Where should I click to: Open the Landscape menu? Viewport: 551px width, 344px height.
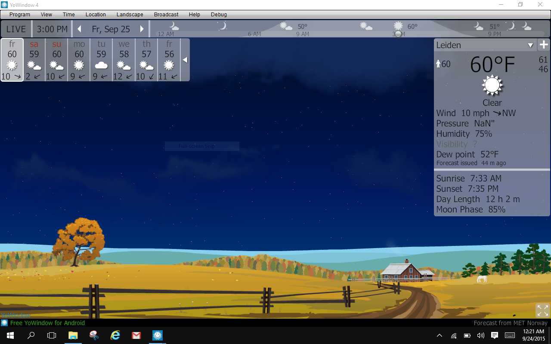coord(130,15)
